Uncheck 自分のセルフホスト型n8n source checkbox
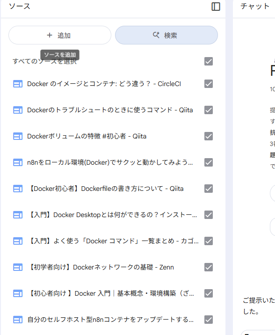This screenshot has width=275, height=335. coord(209,320)
